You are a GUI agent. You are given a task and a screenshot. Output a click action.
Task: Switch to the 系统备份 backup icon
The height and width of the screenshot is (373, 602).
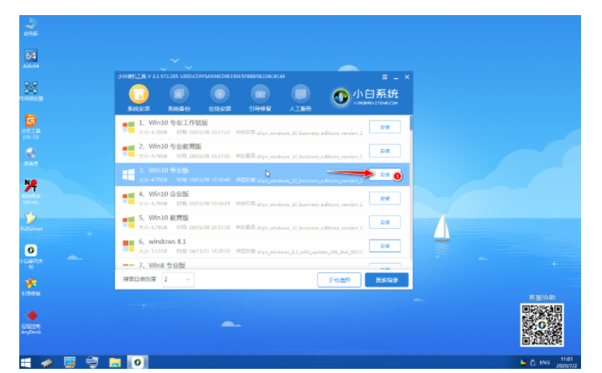[179, 95]
